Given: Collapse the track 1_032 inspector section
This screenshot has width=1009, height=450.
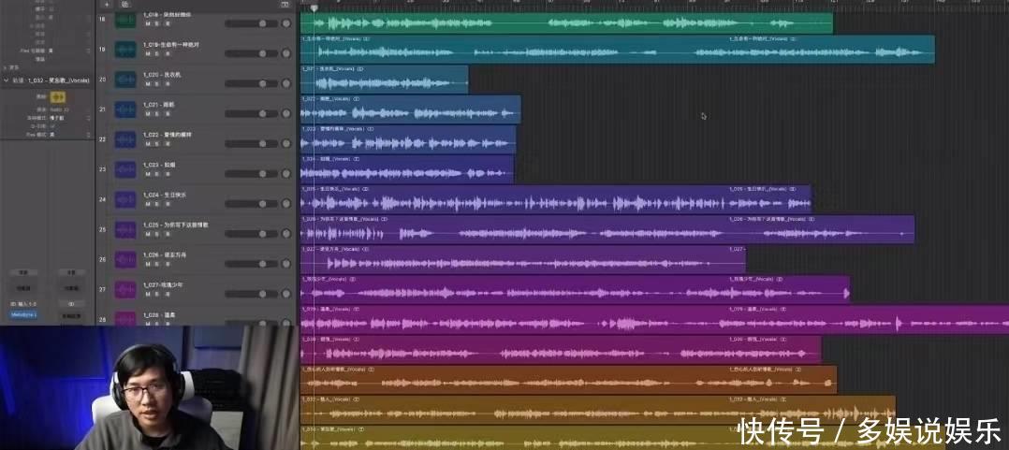Looking at the screenshot, I should click(x=6, y=80).
